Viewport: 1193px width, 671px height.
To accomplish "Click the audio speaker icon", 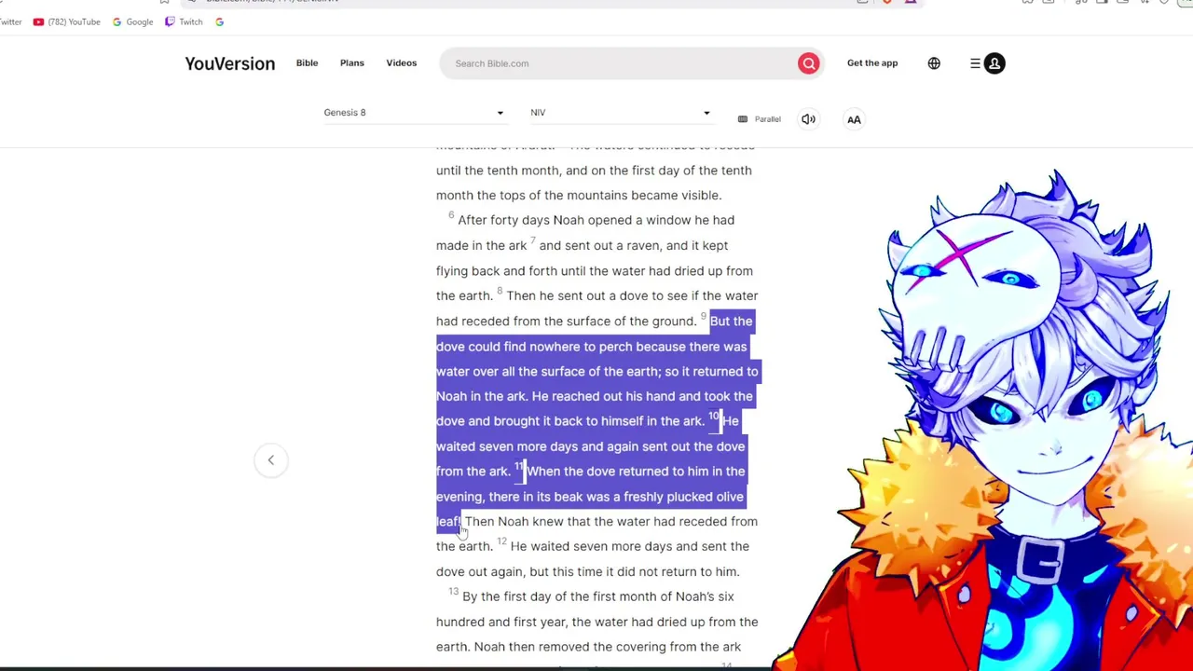I will pyautogui.click(x=808, y=119).
